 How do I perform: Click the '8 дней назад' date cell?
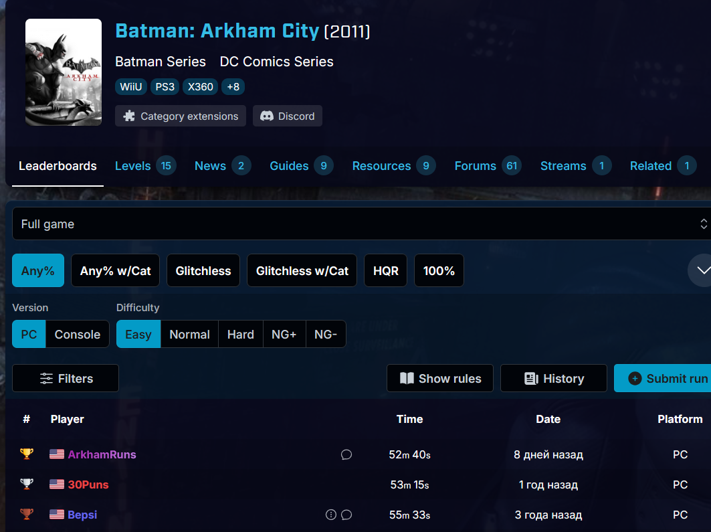point(548,454)
